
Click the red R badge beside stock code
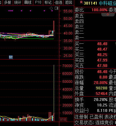click(81, 2)
